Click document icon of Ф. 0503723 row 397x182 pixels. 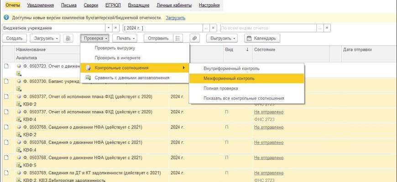(6, 66)
